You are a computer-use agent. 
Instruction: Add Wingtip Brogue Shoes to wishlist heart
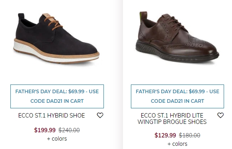tap(220, 115)
